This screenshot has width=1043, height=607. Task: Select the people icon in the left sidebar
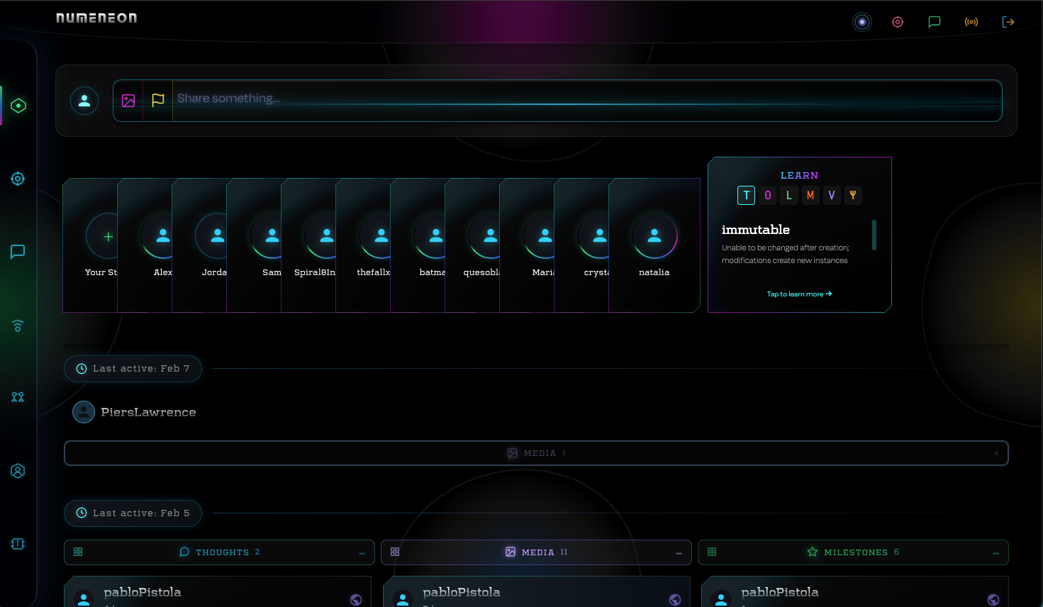tap(18, 397)
